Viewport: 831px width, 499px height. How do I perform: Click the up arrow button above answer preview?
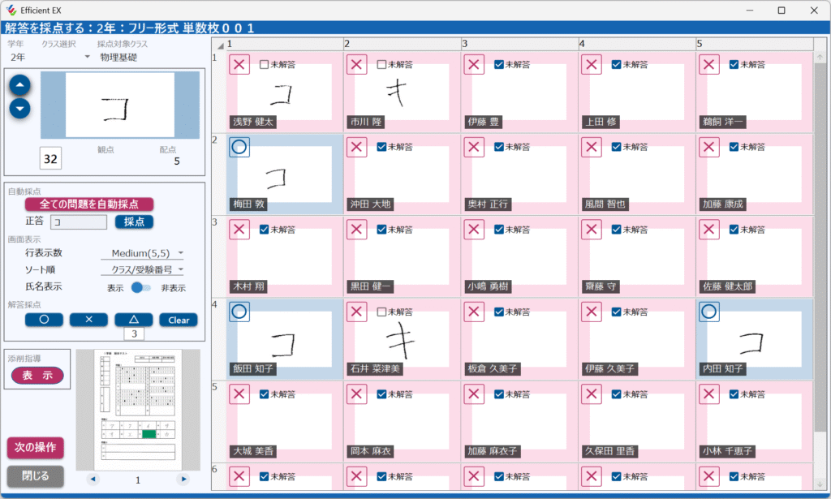pos(20,84)
